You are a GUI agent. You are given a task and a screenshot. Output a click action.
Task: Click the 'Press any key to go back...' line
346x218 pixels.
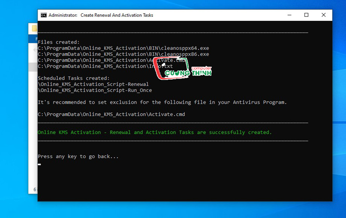pyautogui.click(x=78, y=156)
